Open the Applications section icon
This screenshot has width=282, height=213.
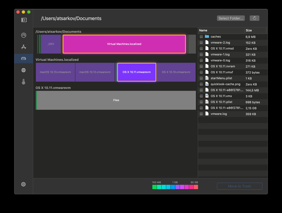23,47
